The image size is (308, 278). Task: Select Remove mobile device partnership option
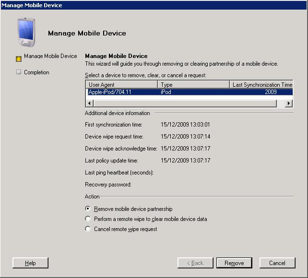coord(88,209)
